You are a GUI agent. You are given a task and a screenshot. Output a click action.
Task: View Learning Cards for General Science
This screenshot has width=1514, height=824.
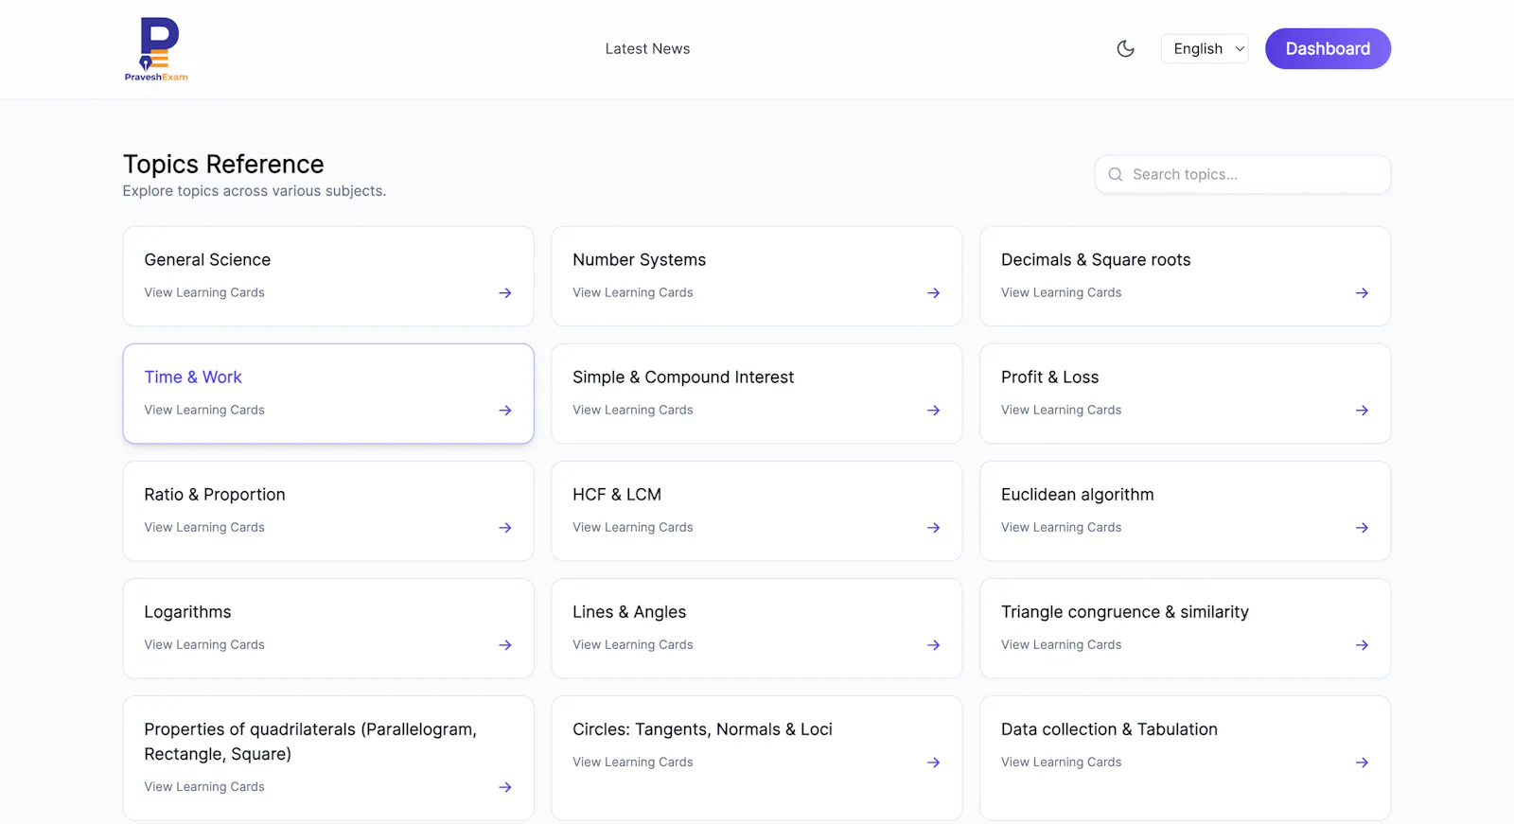(x=204, y=293)
